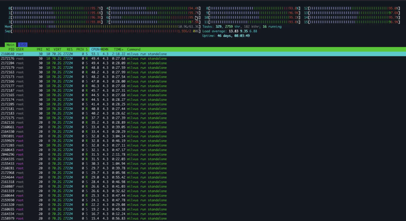
Task: Select process row PID 2159930
Action: tap(203, 200)
